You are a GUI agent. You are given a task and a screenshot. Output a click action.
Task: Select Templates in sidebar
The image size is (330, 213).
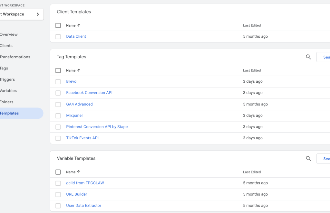click(x=21, y=113)
